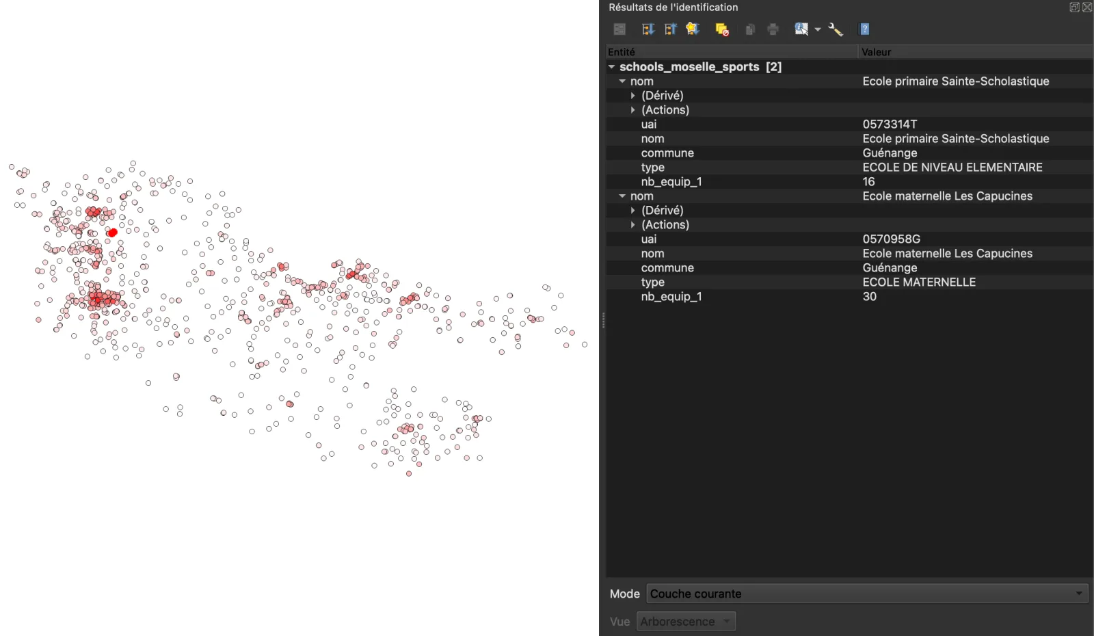The width and height of the screenshot is (1094, 636).
Task: Collapse the Ecole primaire Sainte-Scholastique feature node
Action: 622,81
